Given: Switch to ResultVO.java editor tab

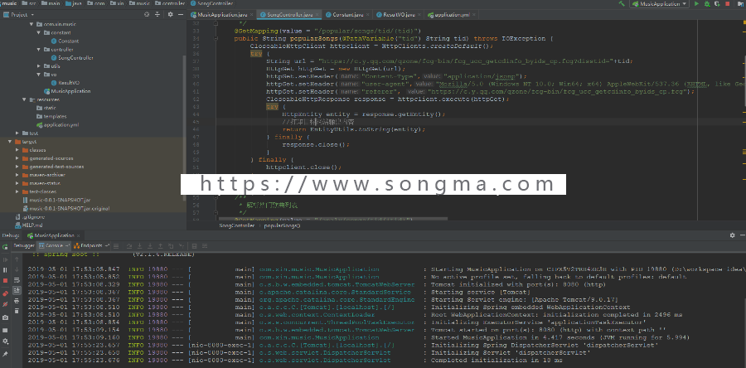Looking at the screenshot, I should pos(397,15).
